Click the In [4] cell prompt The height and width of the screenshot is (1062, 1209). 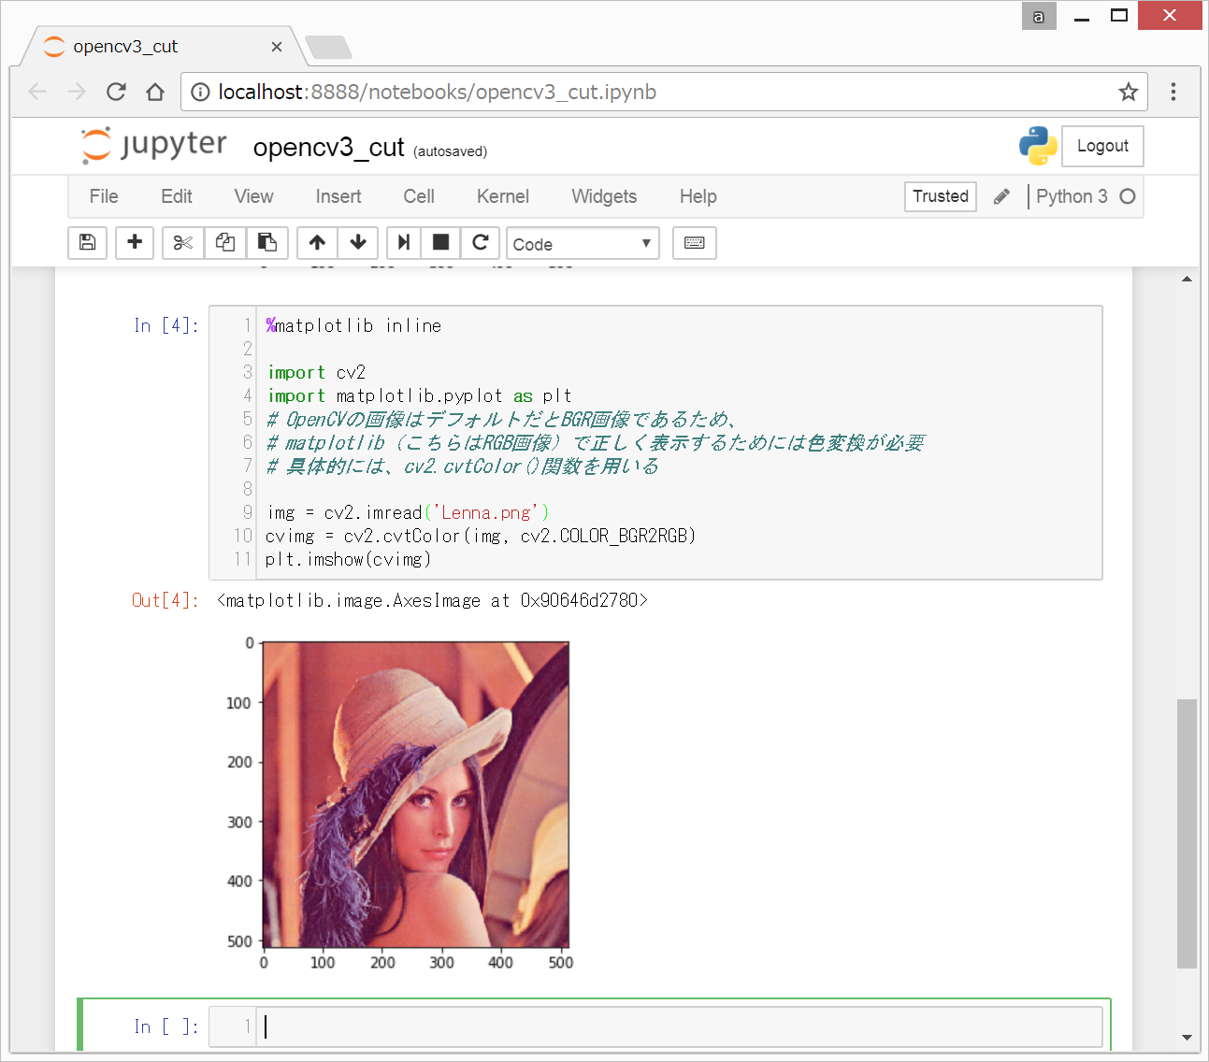(166, 325)
